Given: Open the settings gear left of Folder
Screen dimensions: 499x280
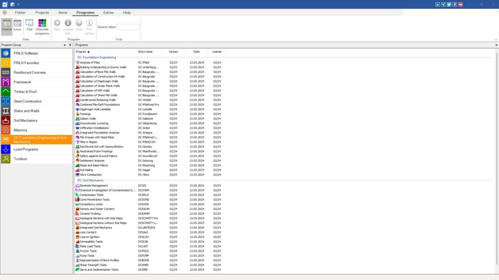Looking at the screenshot, I should tap(5, 13).
